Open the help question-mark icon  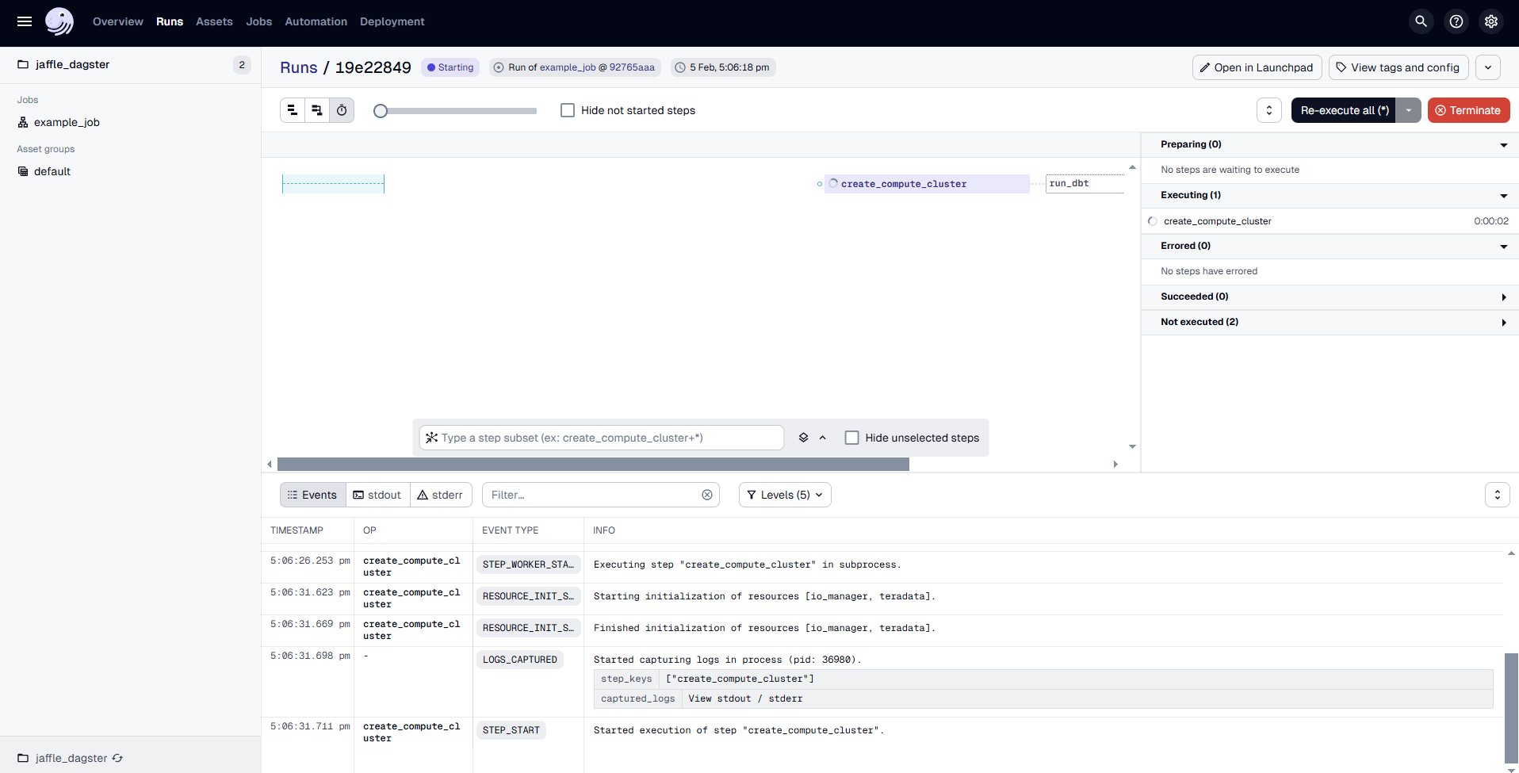pyautogui.click(x=1456, y=21)
